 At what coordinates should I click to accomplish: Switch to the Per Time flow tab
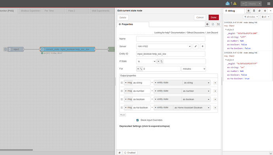[x=54, y=11]
